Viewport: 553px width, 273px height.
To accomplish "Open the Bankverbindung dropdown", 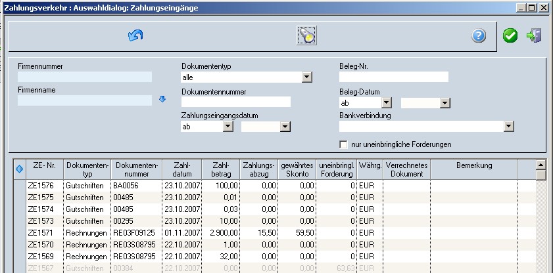I will point(508,127).
